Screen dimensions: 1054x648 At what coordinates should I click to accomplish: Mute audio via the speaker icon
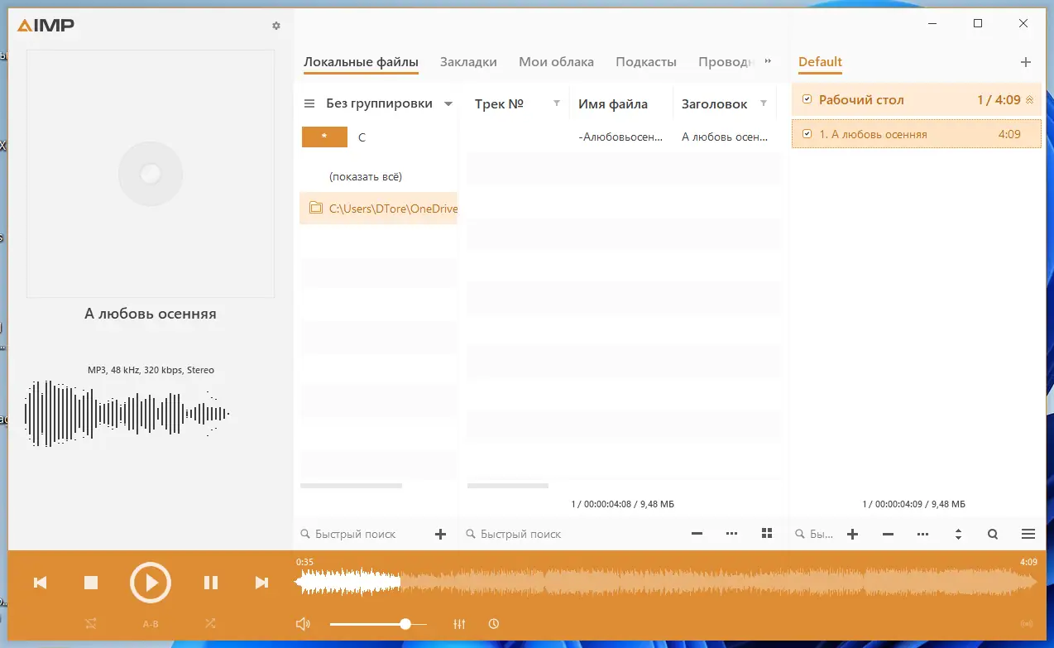[304, 623]
